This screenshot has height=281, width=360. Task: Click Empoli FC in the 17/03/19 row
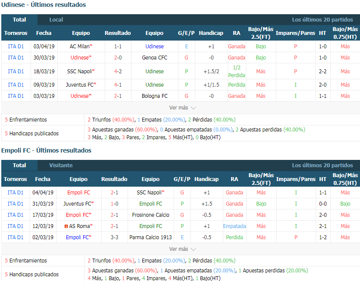point(77,215)
